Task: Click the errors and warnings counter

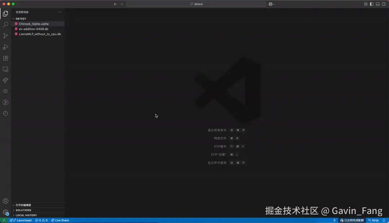Action: tap(41, 220)
